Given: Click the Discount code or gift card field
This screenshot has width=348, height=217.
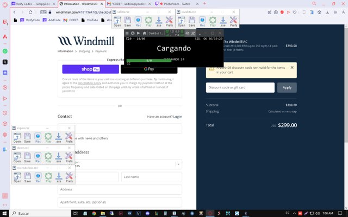Looking at the screenshot, I should [240, 87].
